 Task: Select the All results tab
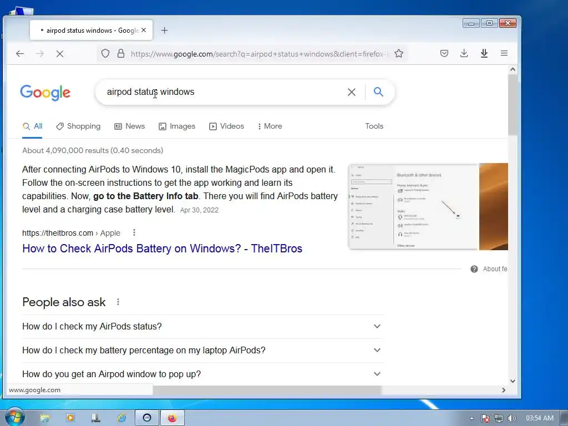(x=32, y=126)
